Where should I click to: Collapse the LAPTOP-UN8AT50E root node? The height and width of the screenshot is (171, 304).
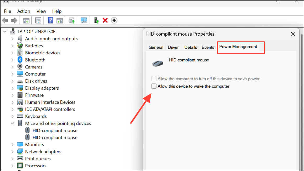(x=5, y=31)
